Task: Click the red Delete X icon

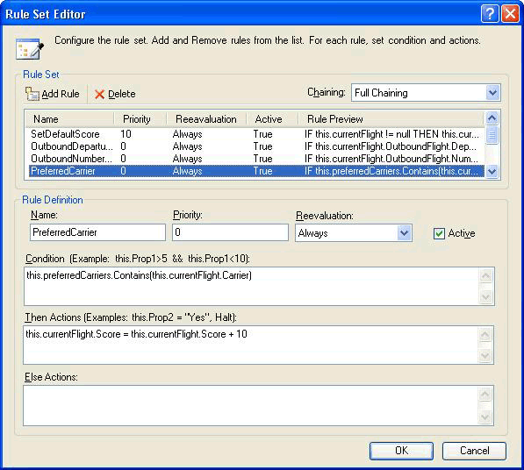Action: click(99, 95)
